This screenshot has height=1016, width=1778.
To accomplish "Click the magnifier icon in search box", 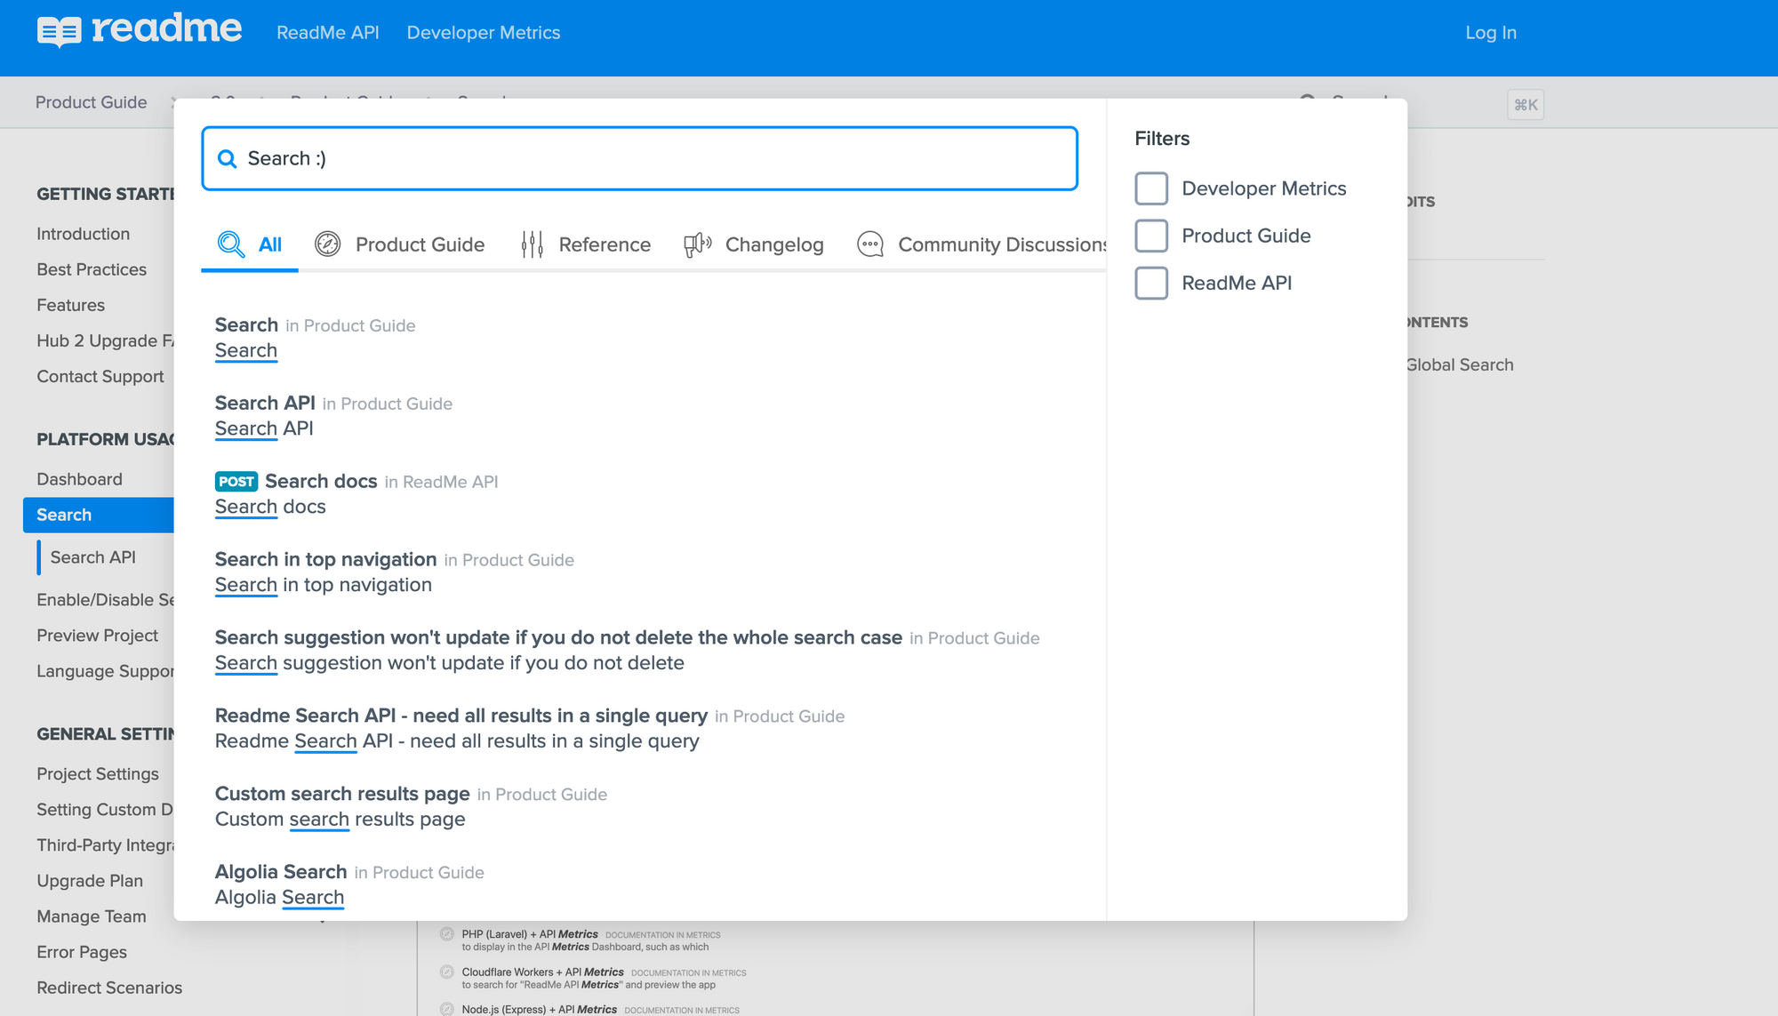I will 228,159.
